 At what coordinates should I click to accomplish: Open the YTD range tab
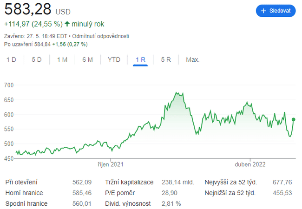click(114, 59)
